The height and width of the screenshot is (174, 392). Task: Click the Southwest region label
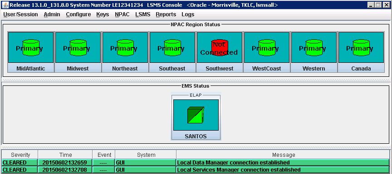tap(219, 68)
